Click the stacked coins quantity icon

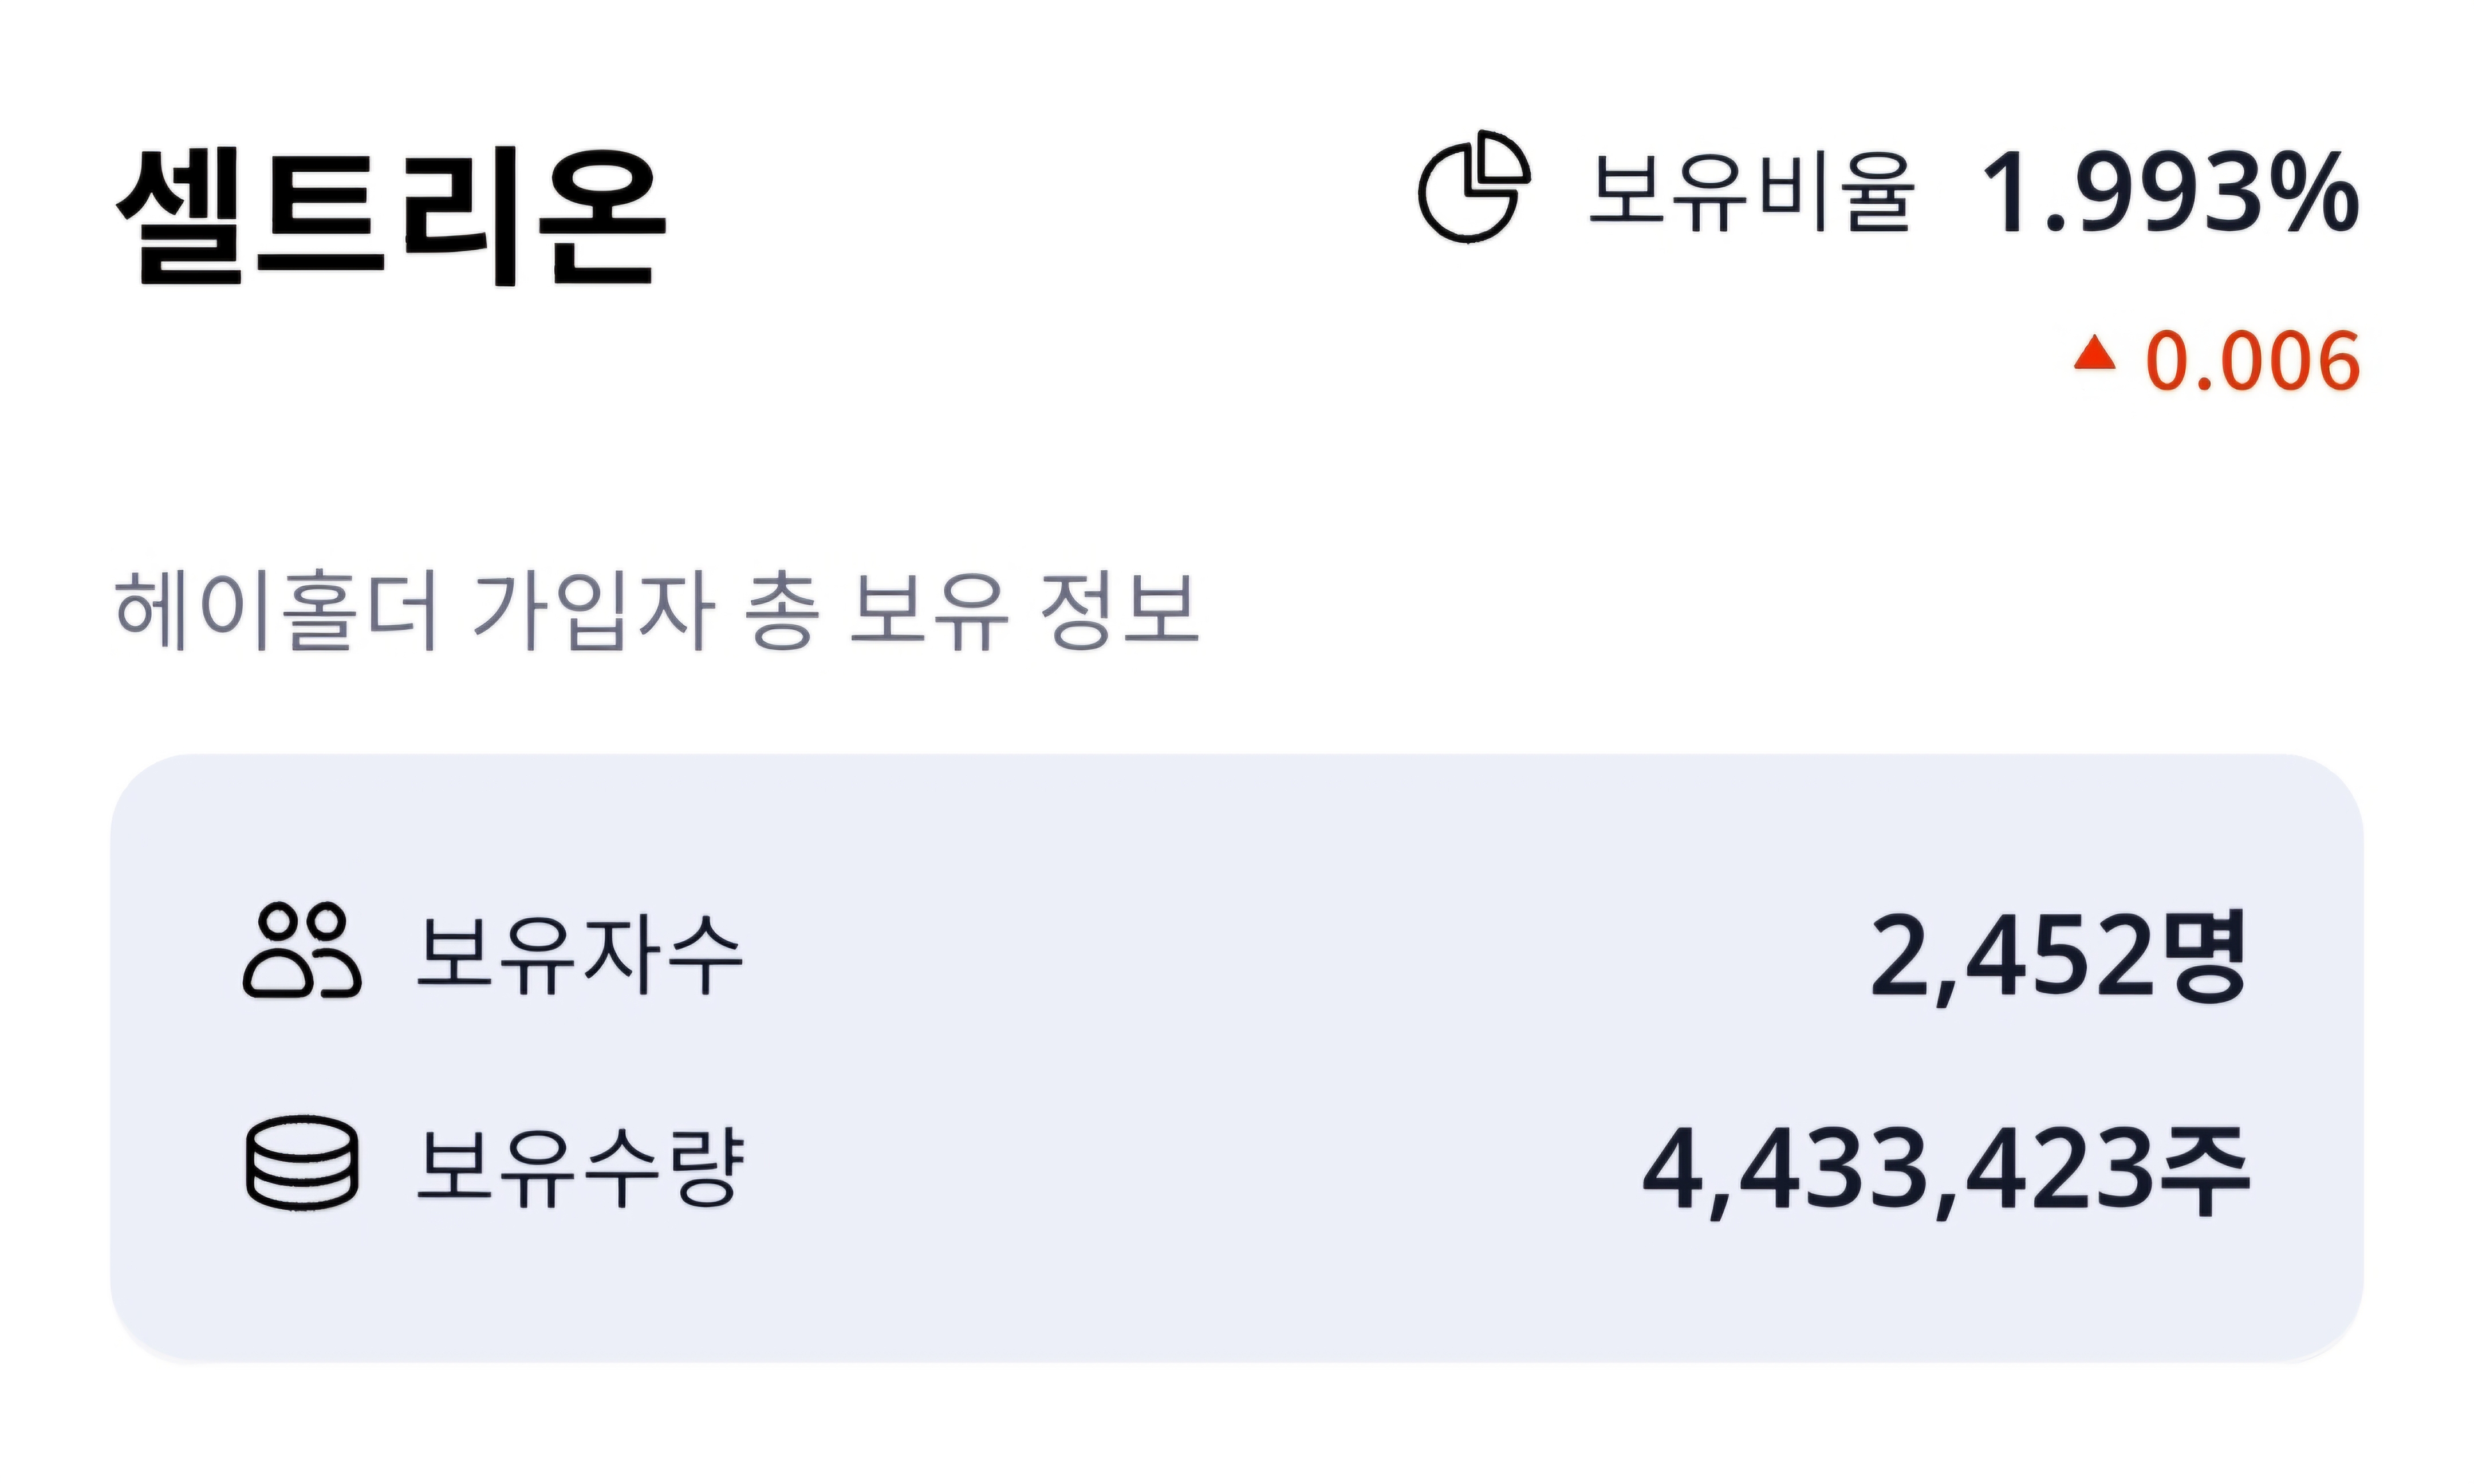302,1163
